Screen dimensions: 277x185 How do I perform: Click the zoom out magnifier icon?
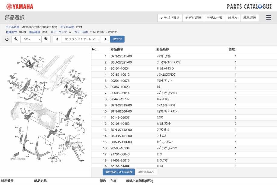coord(16,39)
